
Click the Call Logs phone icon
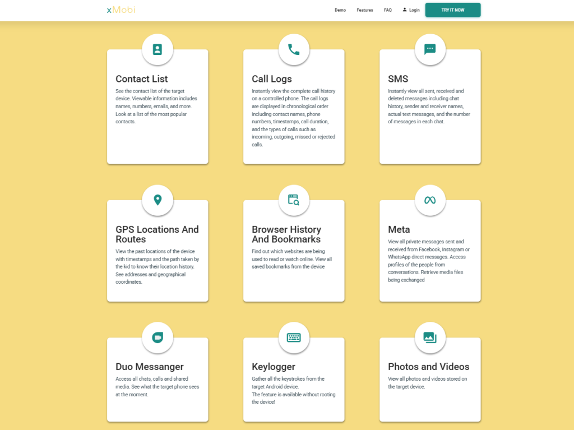pos(294,49)
